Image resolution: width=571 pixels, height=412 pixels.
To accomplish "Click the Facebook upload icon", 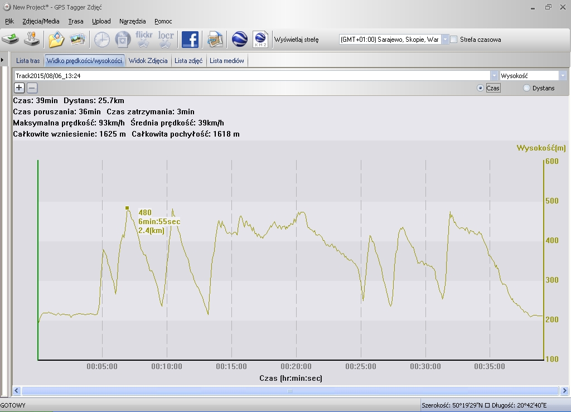I will (x=190, y=40).
